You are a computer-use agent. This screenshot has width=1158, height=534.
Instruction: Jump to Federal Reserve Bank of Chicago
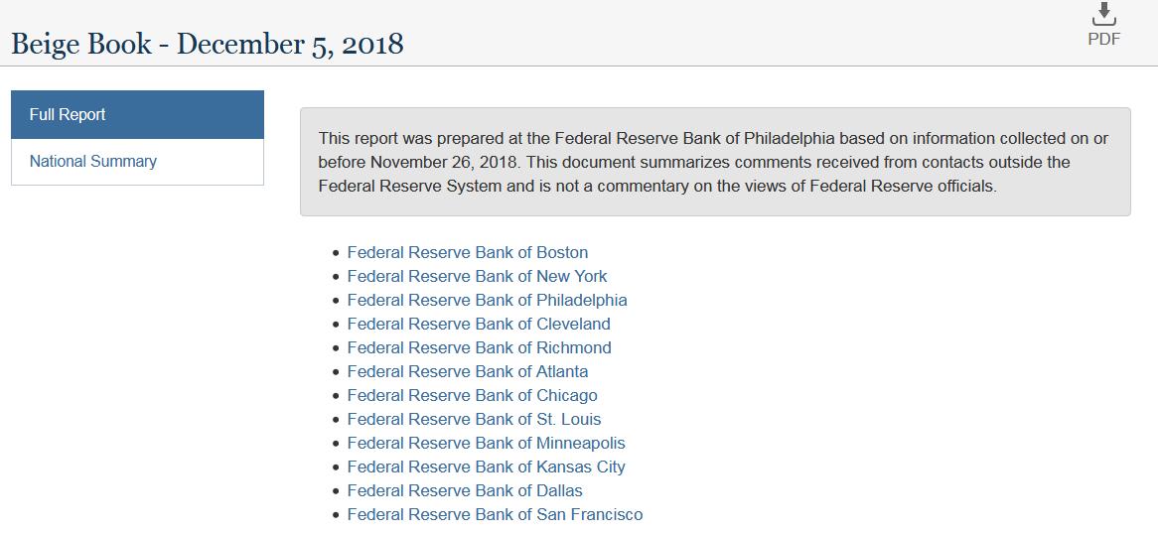[x=472, y=395]
